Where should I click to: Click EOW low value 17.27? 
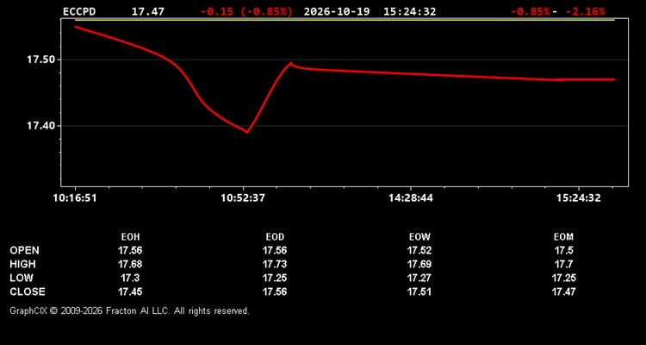pos(419,278)
